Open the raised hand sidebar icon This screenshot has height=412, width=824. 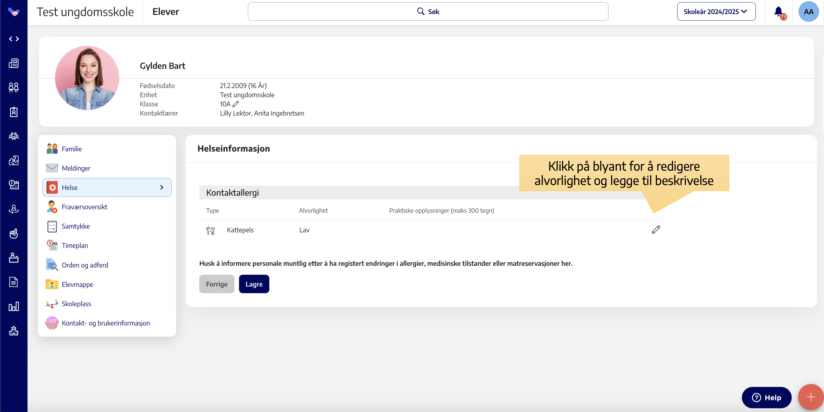tap(14, 234)
